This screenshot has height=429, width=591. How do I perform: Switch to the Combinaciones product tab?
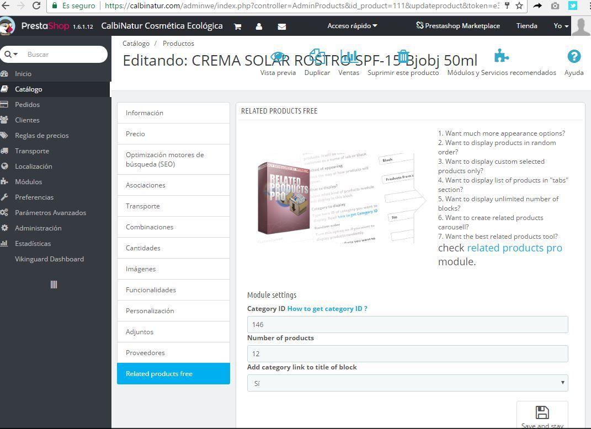[173, 227]
